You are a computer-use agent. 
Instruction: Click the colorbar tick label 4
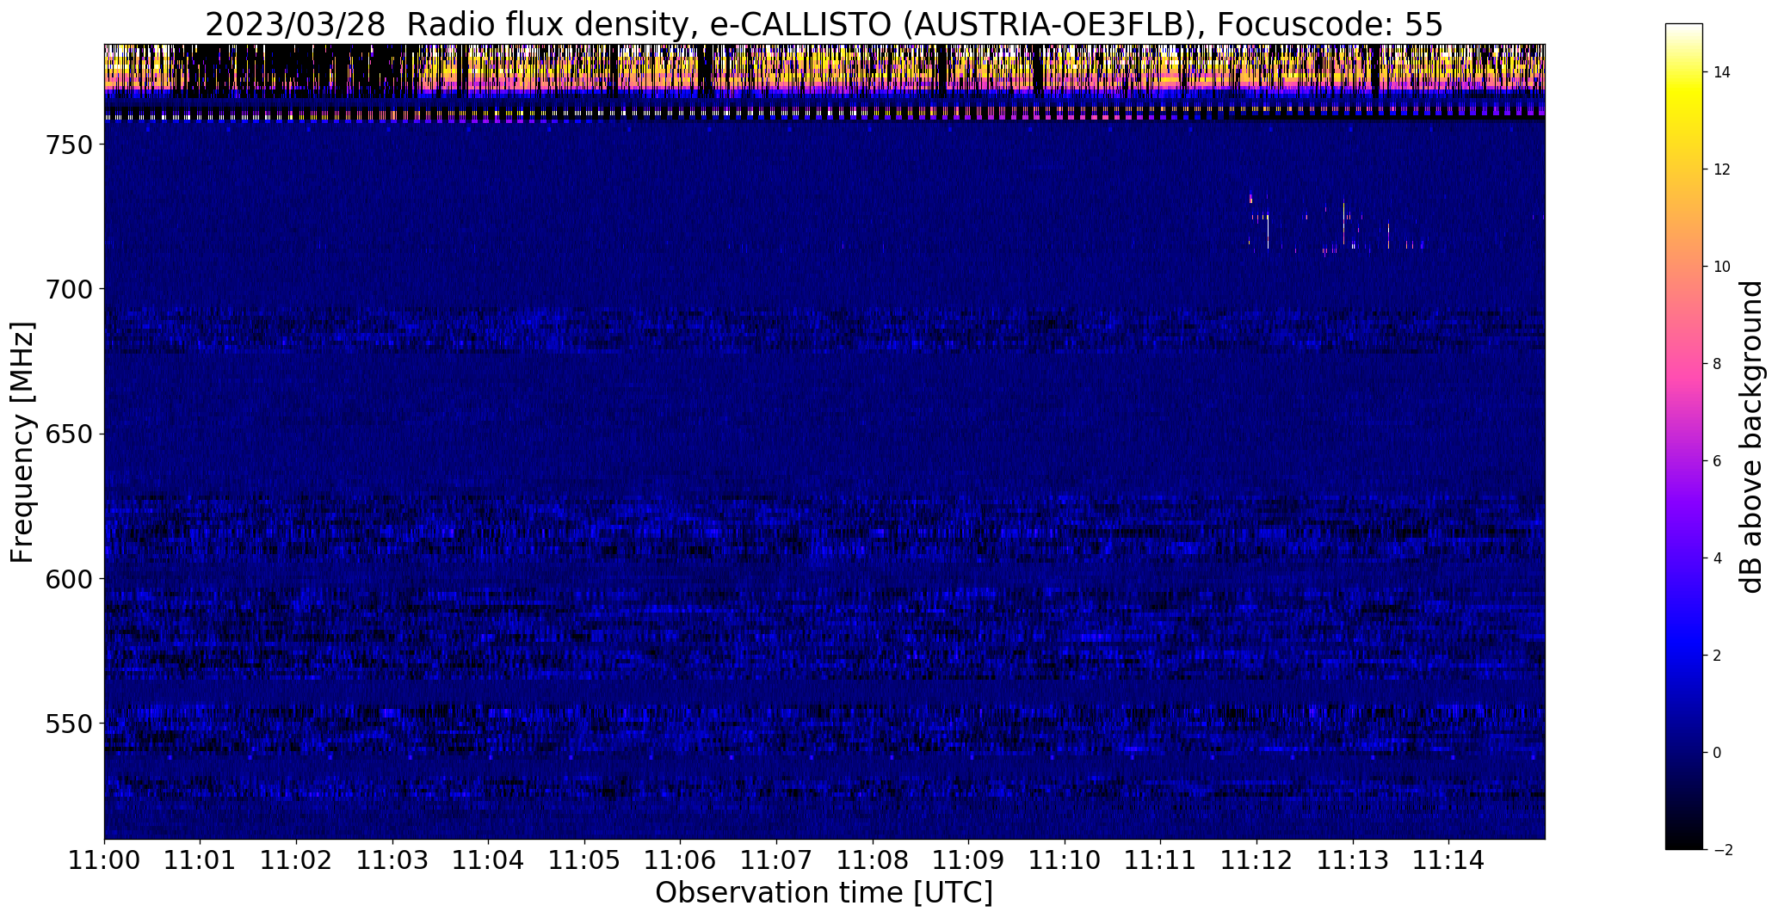[x=1718, y=558]
